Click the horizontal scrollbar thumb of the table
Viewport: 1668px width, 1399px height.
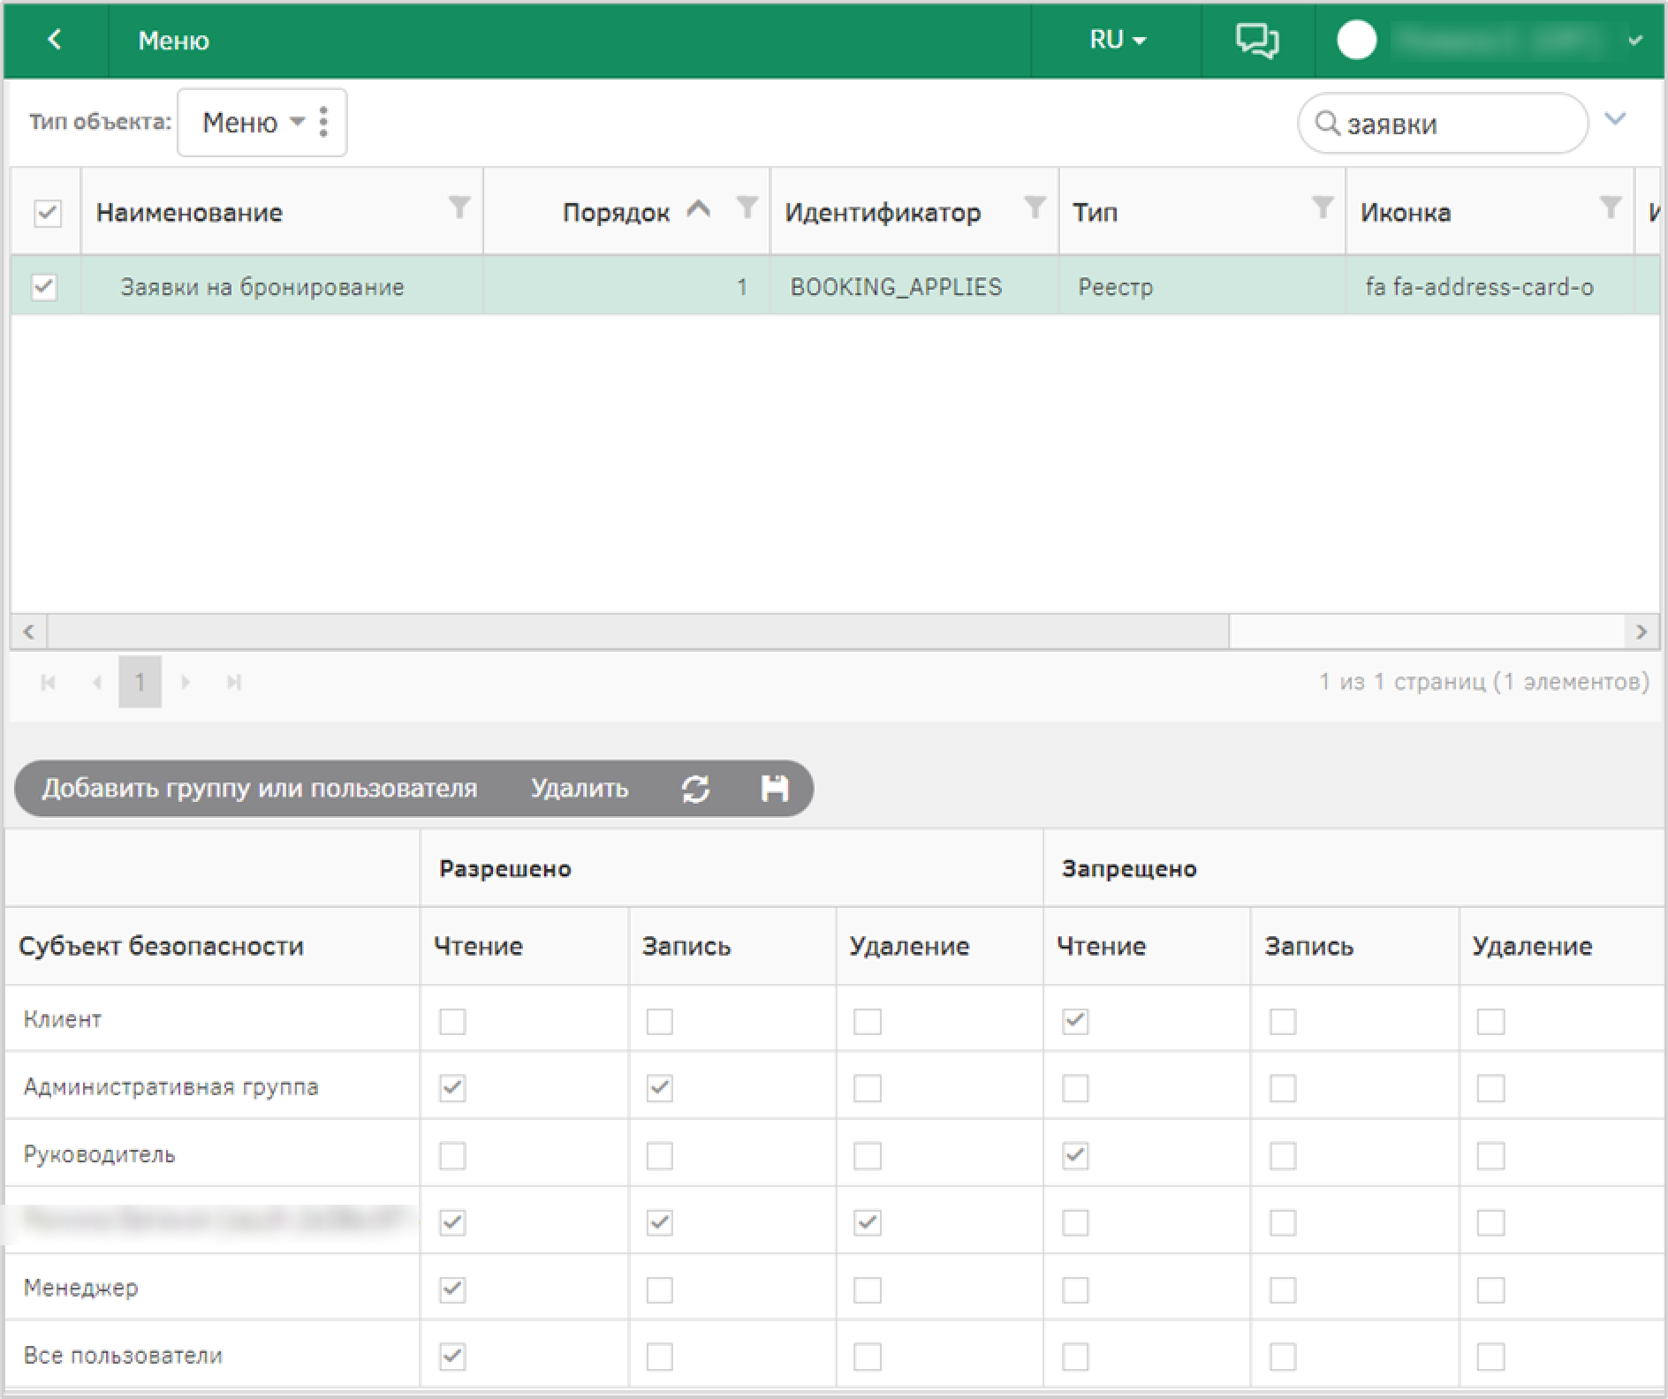[638, 632]
